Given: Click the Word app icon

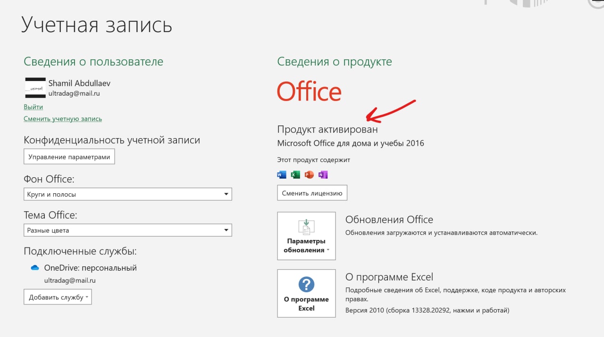Looking at the screenshot, I should (282, 175).
